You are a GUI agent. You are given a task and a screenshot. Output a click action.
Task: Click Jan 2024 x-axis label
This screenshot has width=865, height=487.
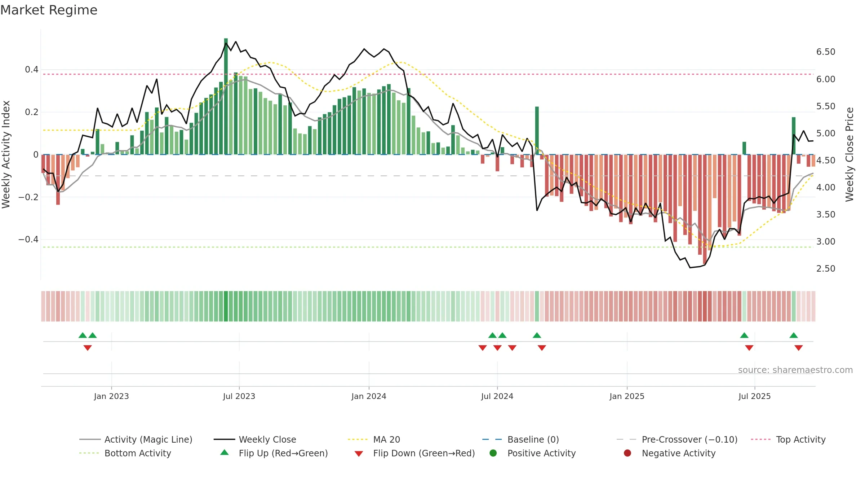tap(369, 396)
